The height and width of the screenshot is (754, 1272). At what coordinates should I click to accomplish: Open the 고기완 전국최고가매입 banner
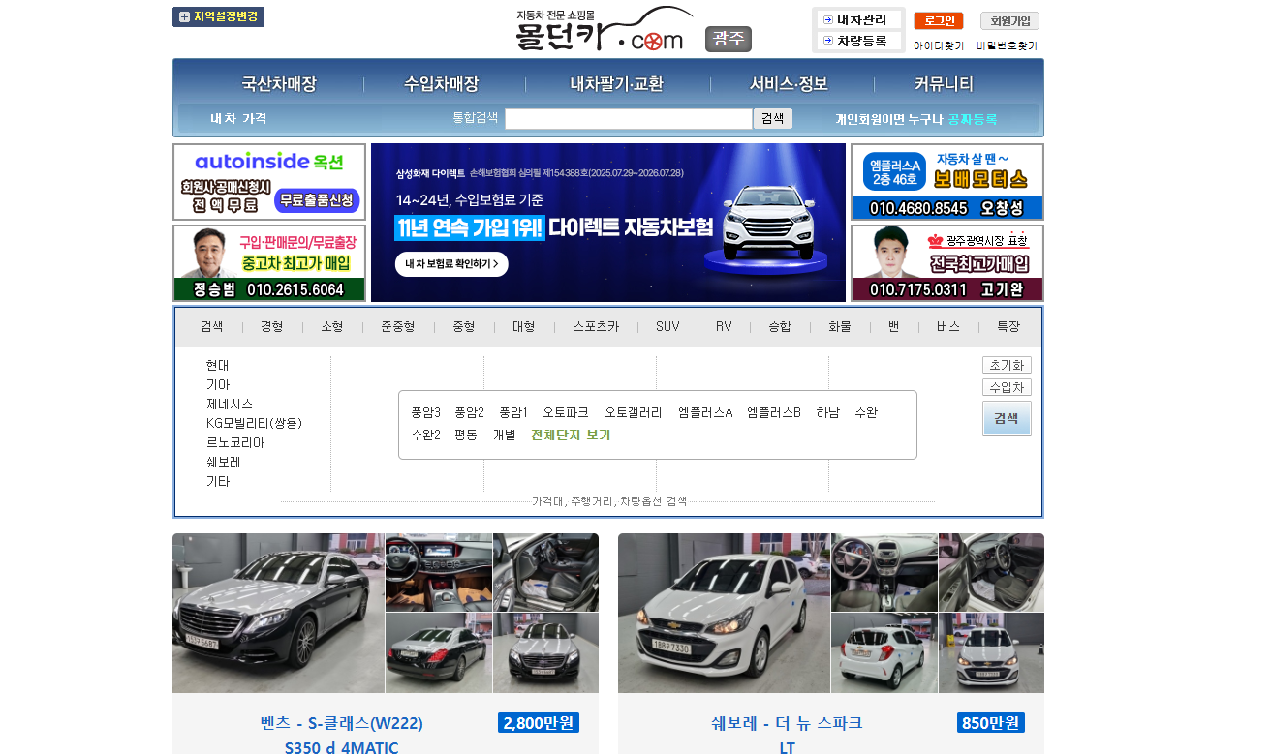[947, 263]
